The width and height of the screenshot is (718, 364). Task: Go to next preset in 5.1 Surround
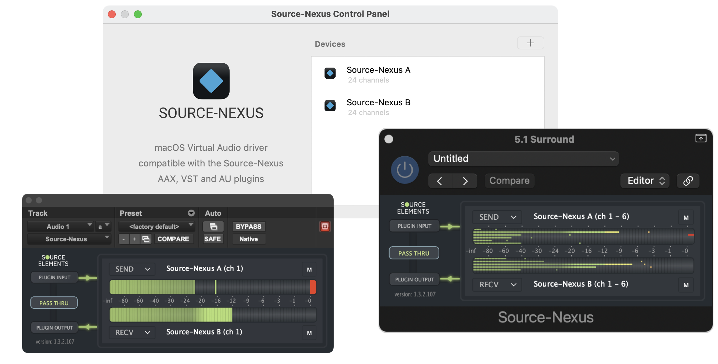coord(465,181)
